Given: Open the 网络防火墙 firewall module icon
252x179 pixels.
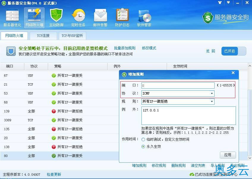Looking at the screenshot, I should [x=34, y=18].
